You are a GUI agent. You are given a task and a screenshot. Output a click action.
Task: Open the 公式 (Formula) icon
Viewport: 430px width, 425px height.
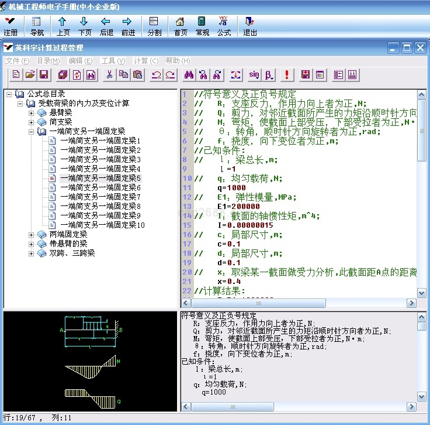[x=224, y=26]
